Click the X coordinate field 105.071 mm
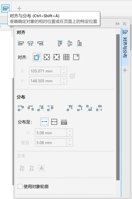Image resolution: width=132 pixels, height=199 pixels. [45, 71]
